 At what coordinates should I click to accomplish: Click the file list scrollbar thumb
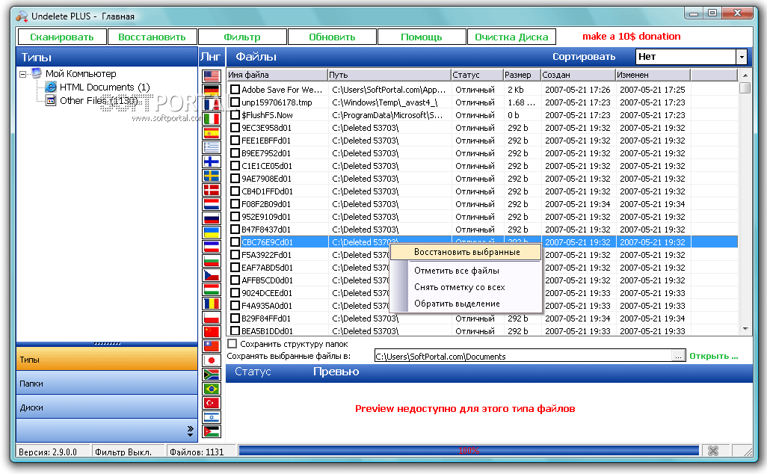coord(745,88)
